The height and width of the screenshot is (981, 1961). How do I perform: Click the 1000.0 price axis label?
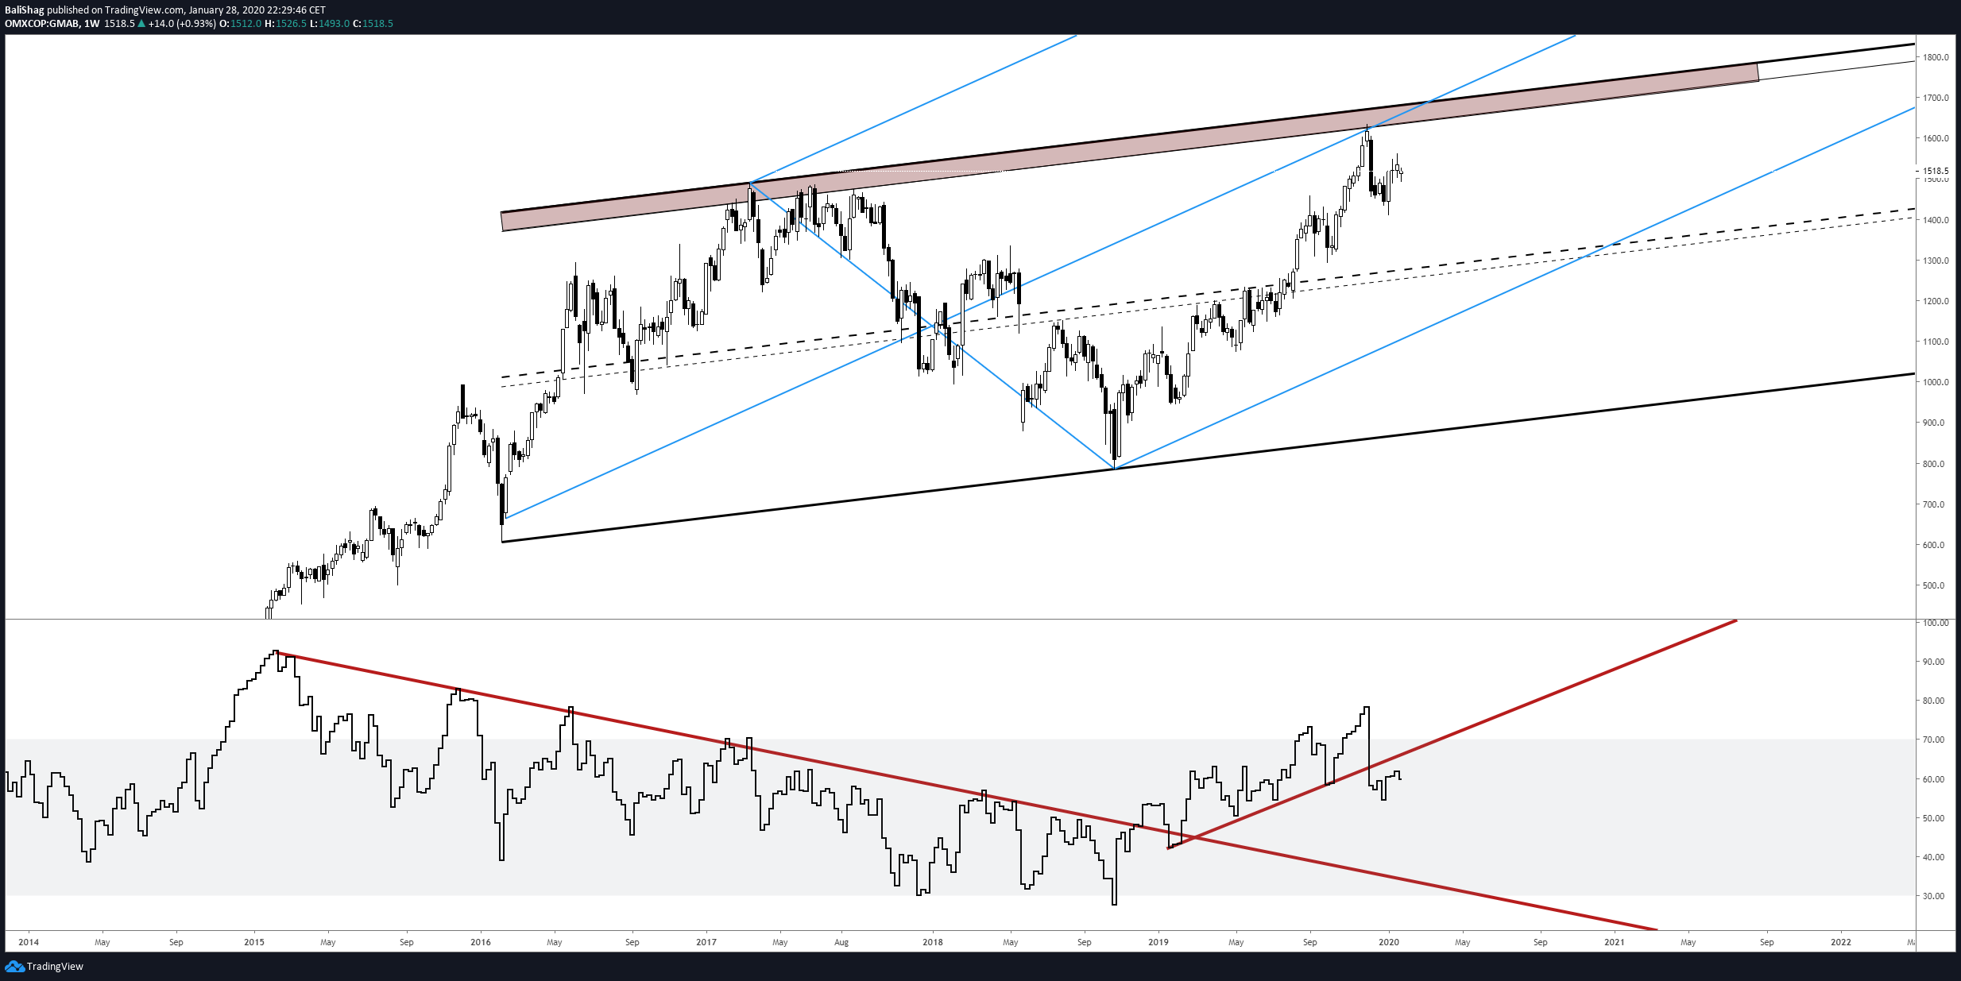(x=1934, y=382)
